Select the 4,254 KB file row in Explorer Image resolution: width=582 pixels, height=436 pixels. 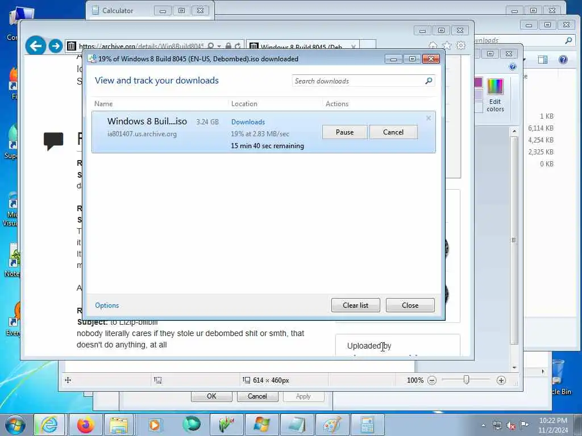tap(541, 140)
